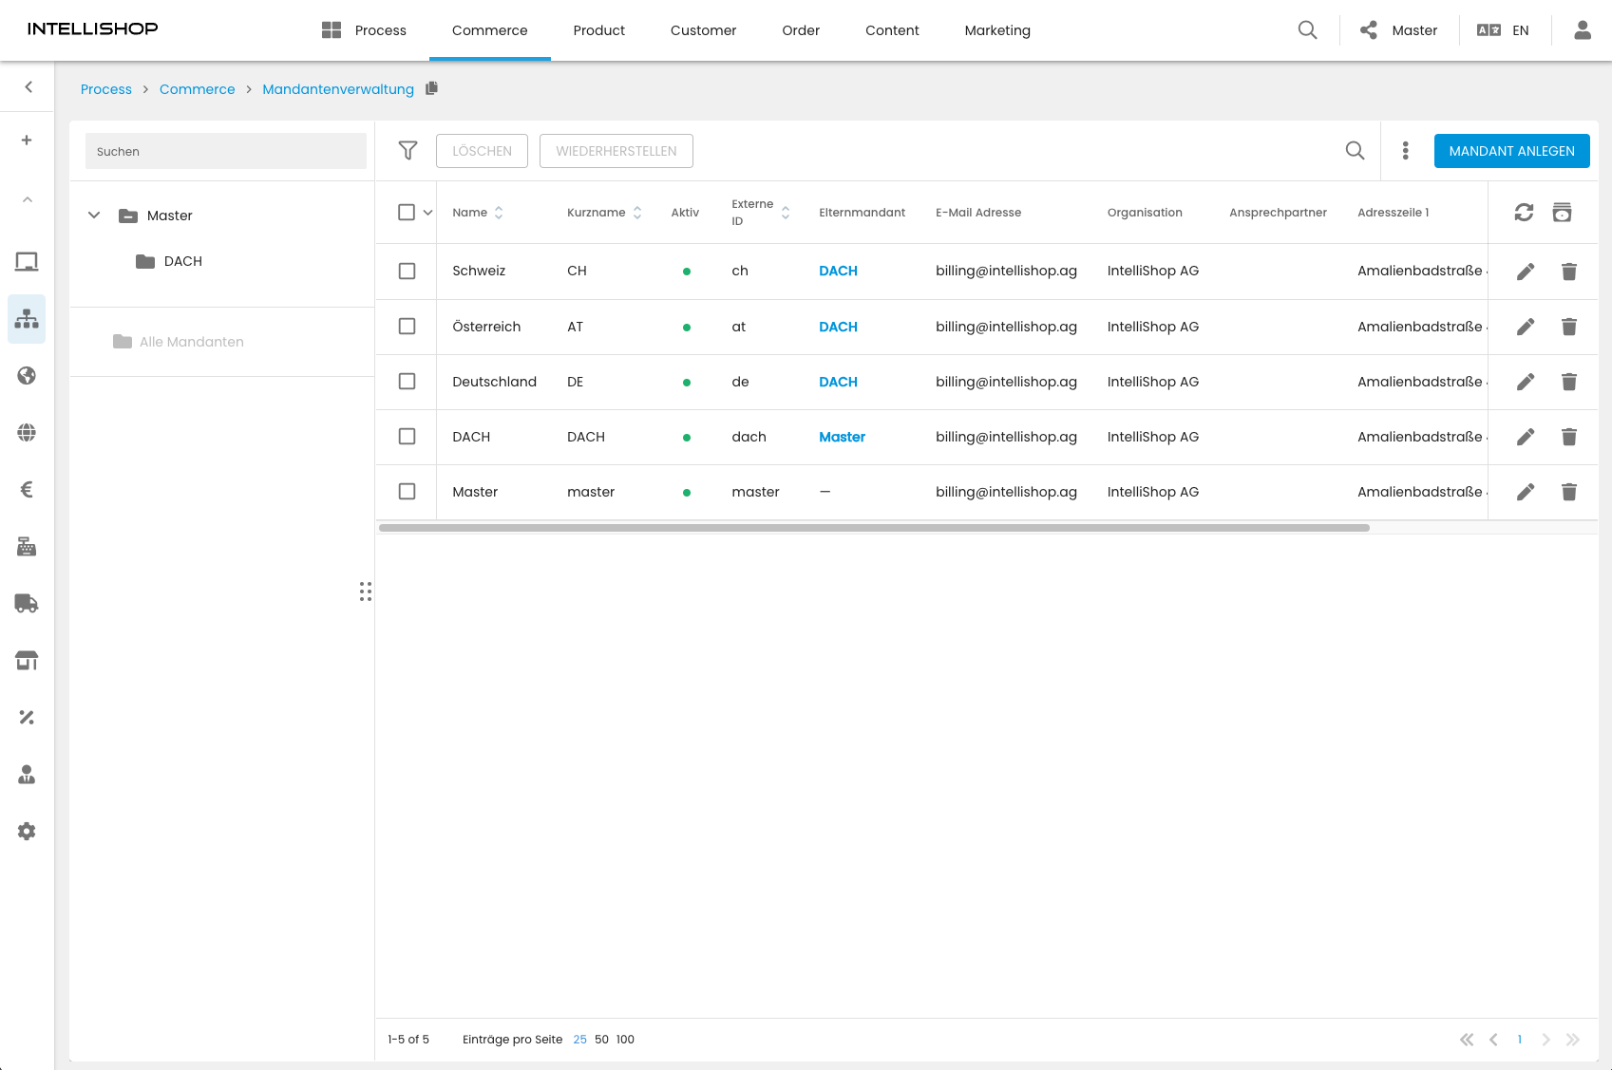Viewport: 1612px width, 1070px height.
Task: Open the Customer menu
Action: (x=703, y=30)
